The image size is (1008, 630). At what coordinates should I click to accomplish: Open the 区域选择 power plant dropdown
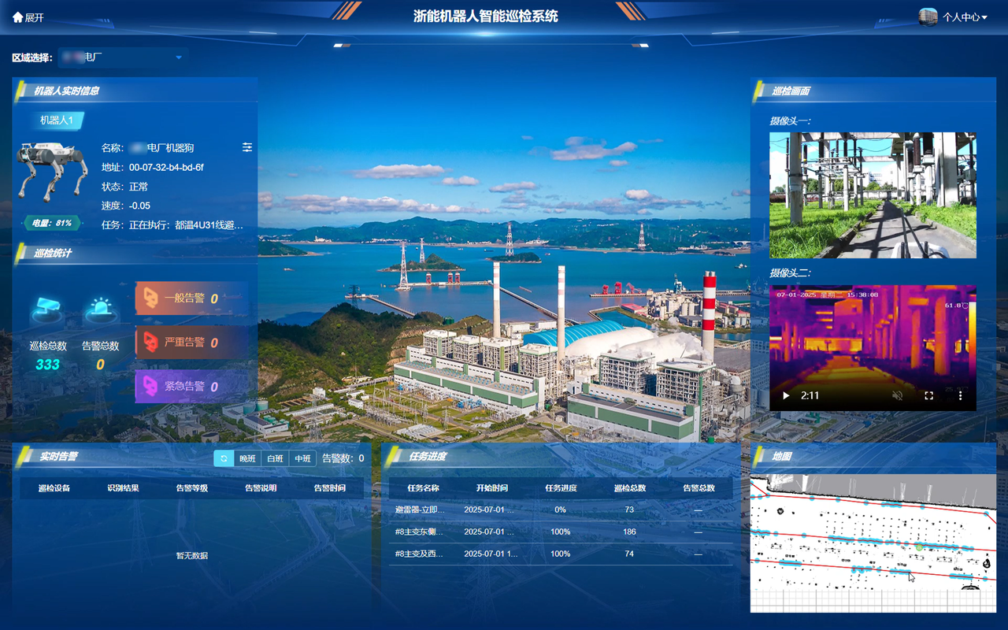123,57
